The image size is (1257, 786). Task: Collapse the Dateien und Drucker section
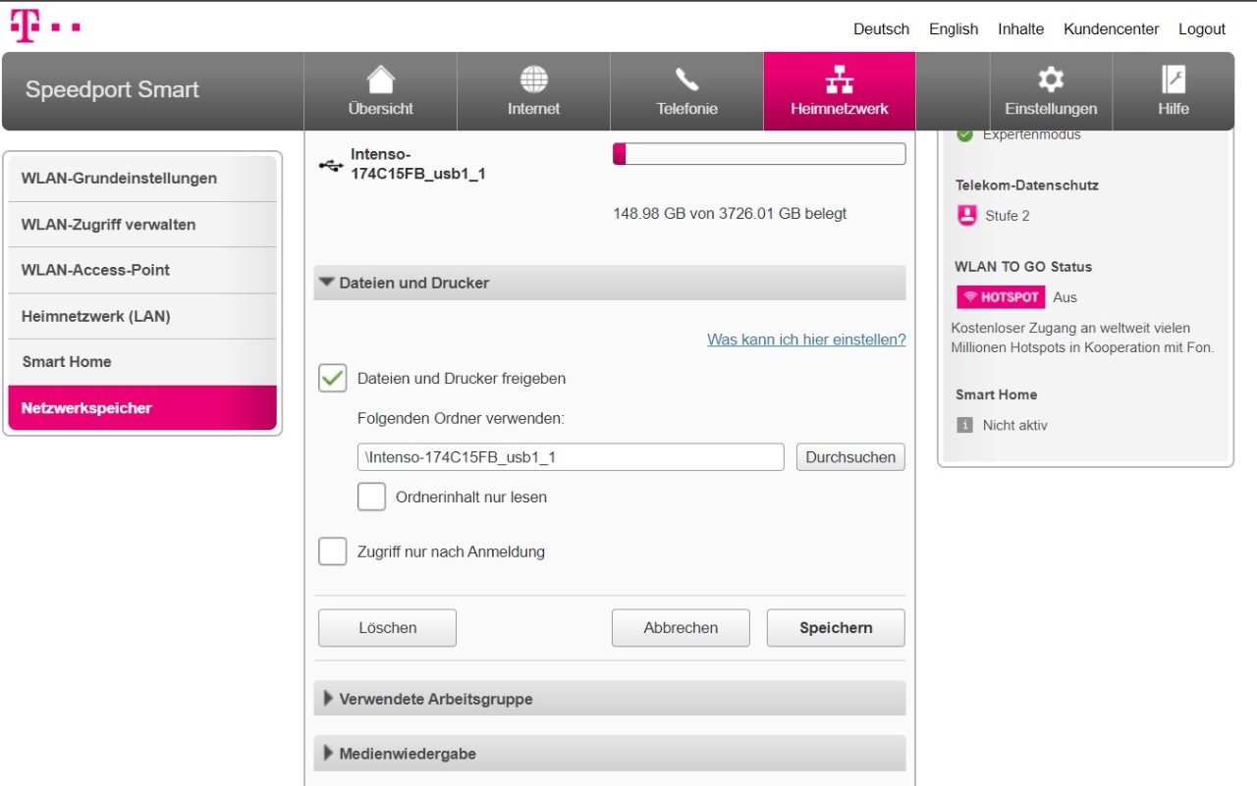(x=609, y=283)
